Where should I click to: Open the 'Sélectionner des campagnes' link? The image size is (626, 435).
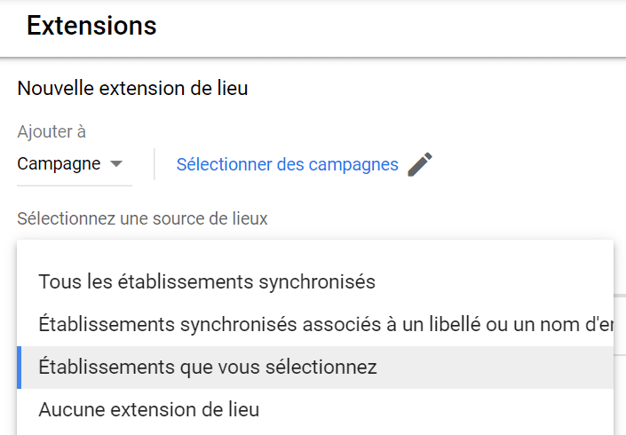[287, 164]
